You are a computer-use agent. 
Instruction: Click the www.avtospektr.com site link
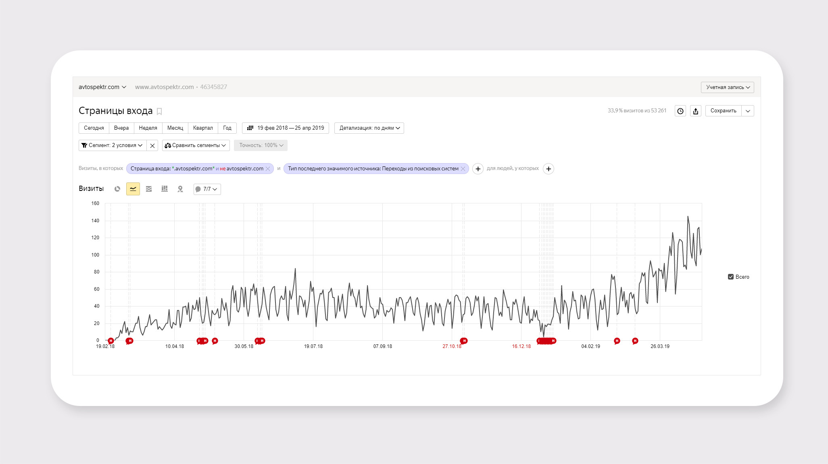point(164,87)
